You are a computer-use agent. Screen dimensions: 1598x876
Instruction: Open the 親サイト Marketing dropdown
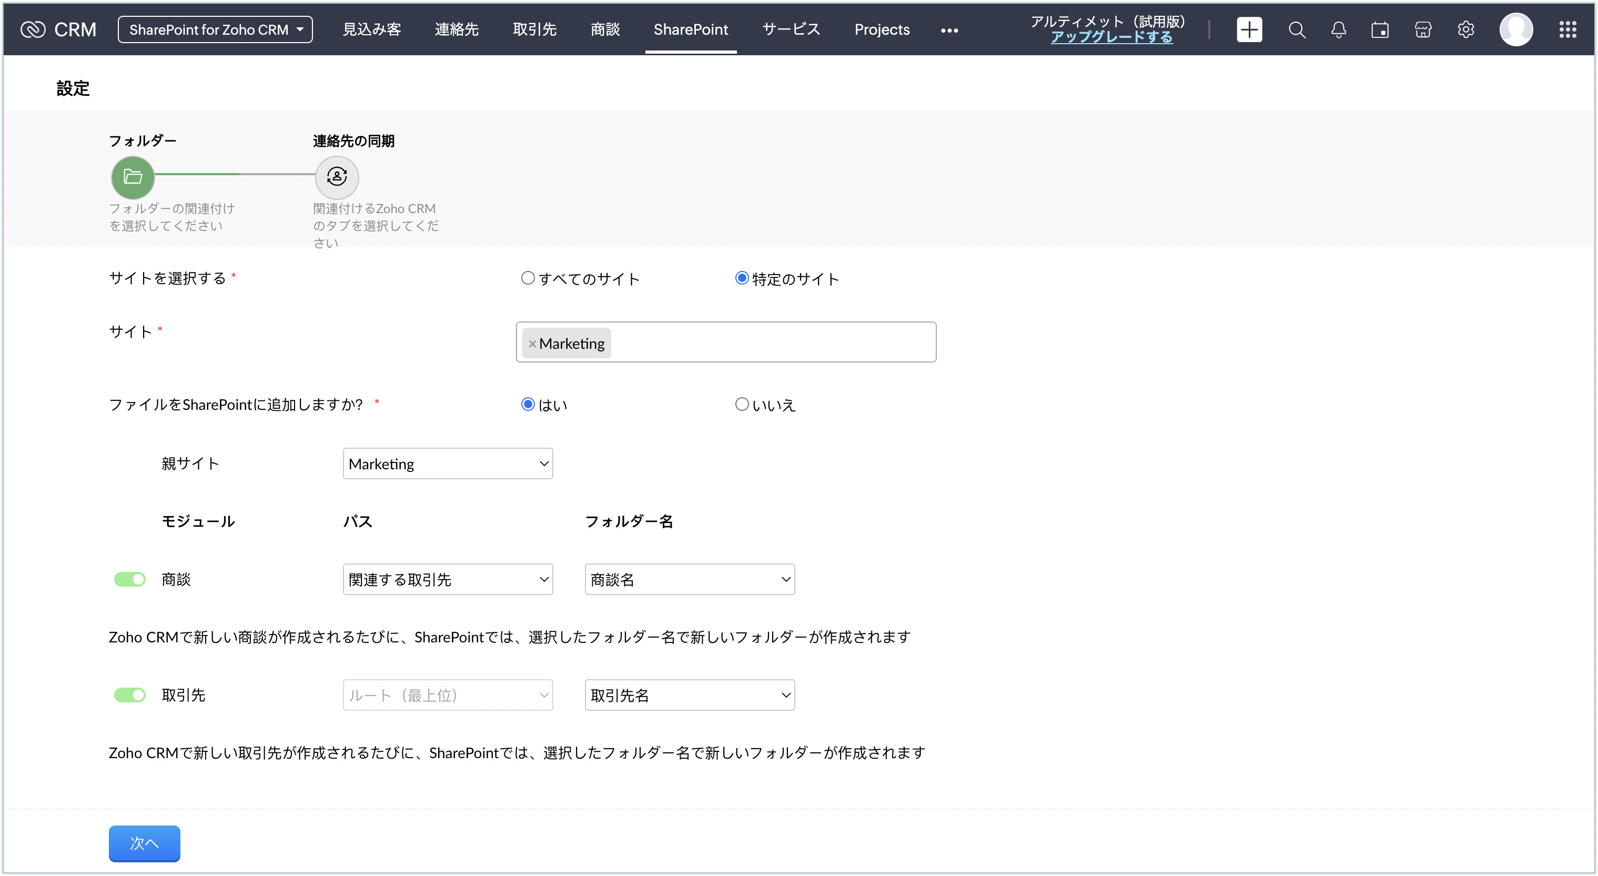point(447,464)
